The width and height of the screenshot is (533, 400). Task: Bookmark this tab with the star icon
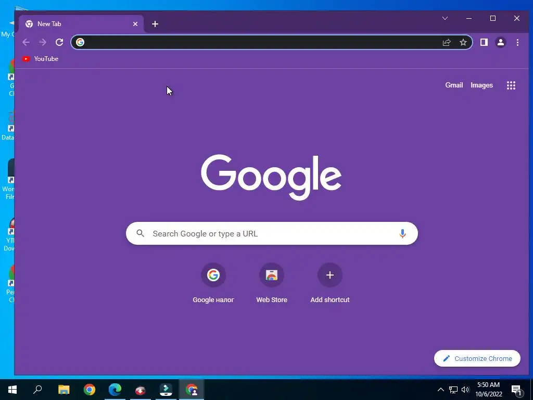click(x=463, y=42)
